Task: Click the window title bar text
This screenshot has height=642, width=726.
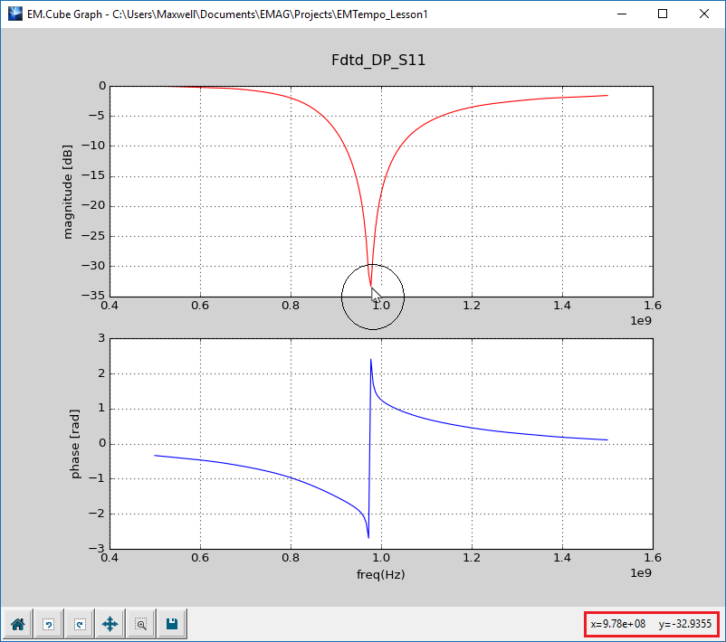Action: click(227, 14)
